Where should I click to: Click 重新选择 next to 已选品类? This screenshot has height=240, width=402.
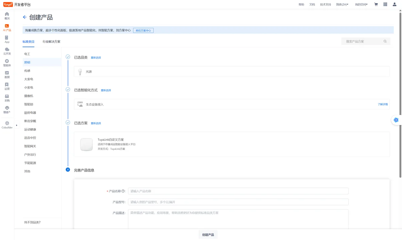(96, 58)
